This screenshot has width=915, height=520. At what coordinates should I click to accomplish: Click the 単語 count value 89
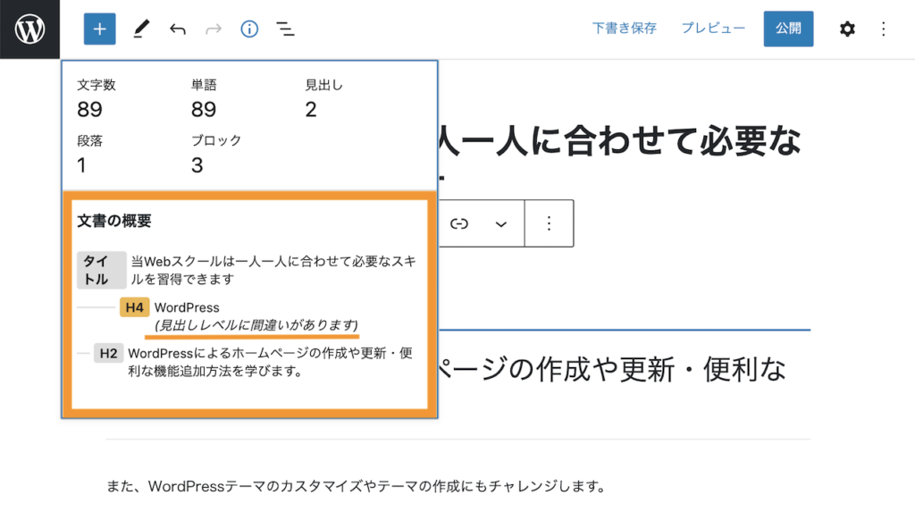pos(204,110)
